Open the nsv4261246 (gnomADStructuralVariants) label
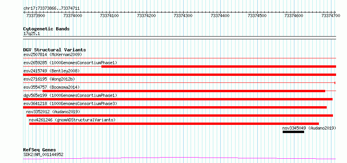Image resolution: width=347 pixels, height=163 pixels. pyautogui.click(x=72, y=120)
